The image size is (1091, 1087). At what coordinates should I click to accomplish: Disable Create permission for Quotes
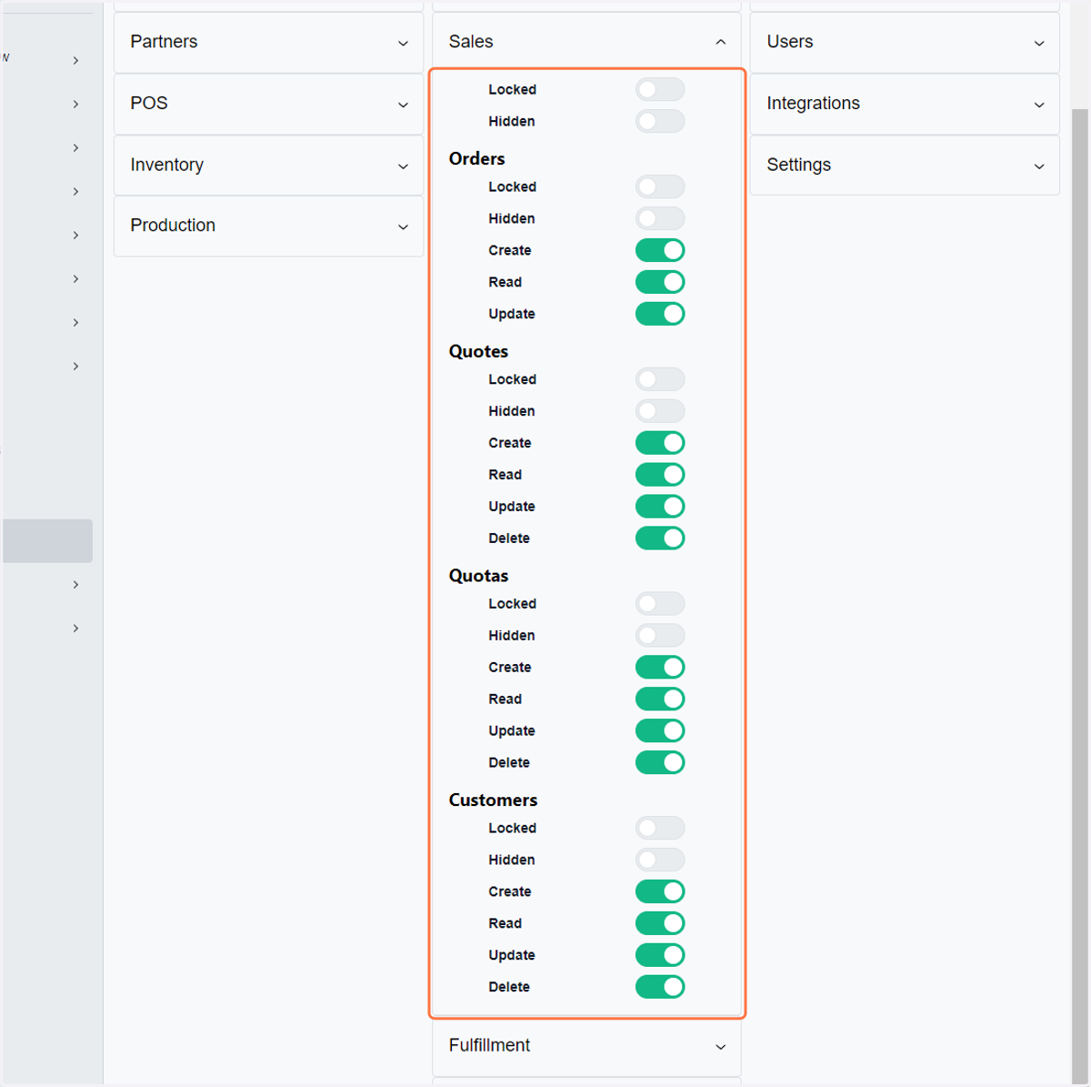pos(660,444)
